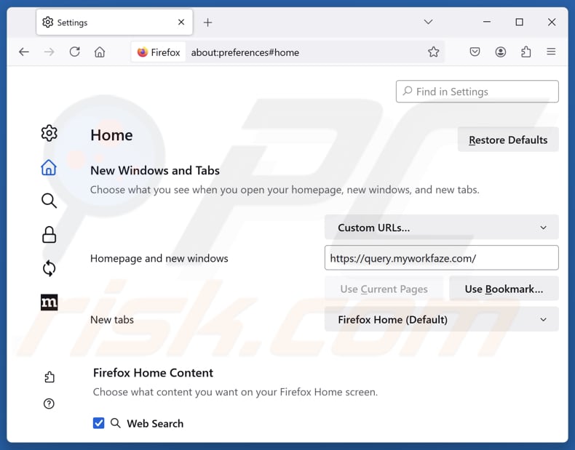Image resolution: width=575 pixels, height=450 pixels.
Task: Open the home page via toolbar
Action: (x=100, y=52)
